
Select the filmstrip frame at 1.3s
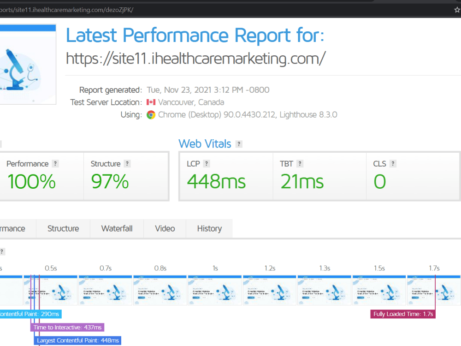pos(324,290)
